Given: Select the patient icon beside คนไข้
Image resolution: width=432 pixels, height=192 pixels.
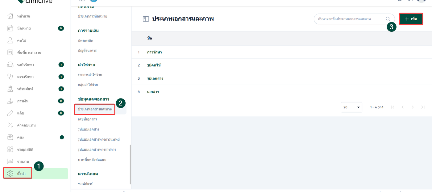Looking at the screenshot, I should [10, 40].
